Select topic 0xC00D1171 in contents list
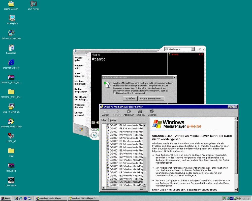The height and width of the screenshot is (201, 252). (125, 125)
